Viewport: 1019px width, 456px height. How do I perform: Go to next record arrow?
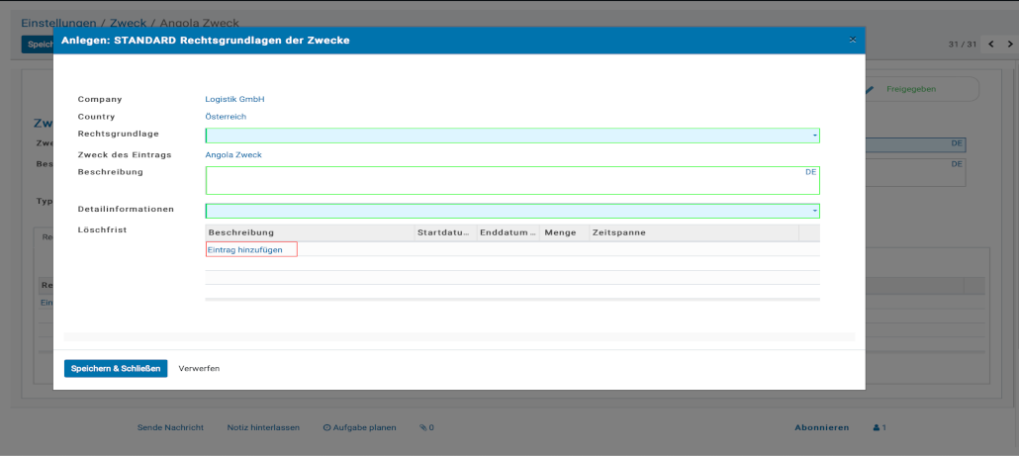click(x=1009, y=45)
